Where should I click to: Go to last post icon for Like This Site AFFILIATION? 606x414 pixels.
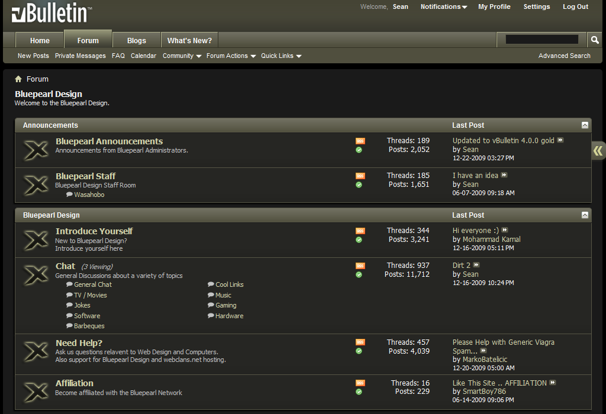(553, 383)
